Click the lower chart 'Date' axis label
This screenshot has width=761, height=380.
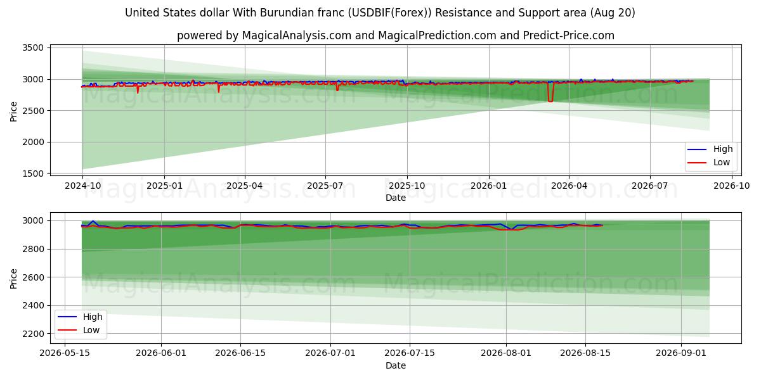click(396, 365)
